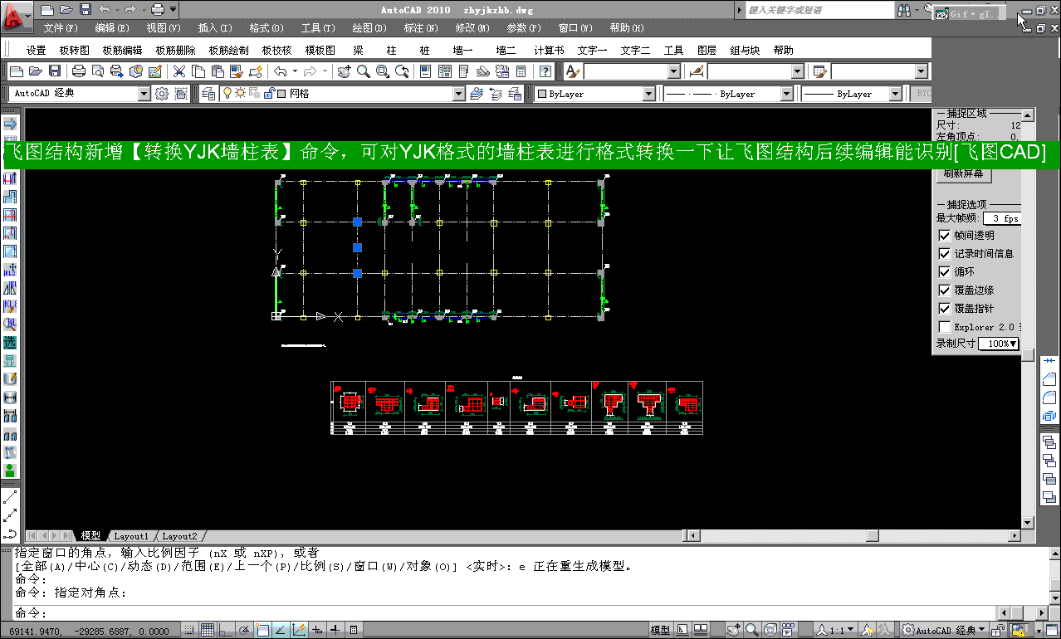
Task: Switch to the Layout1 tab
Action: click(131, 536)
